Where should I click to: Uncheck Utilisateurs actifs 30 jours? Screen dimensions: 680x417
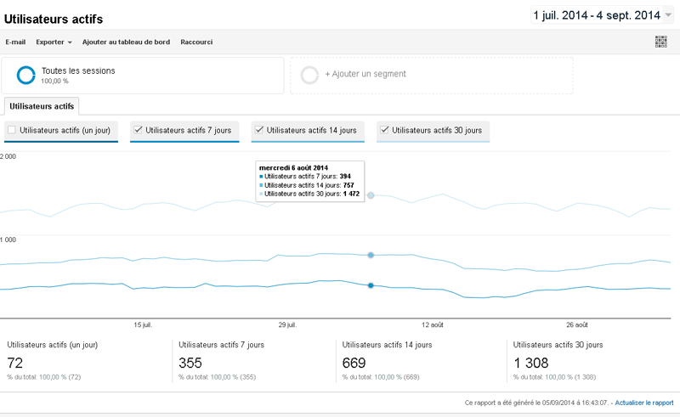384,130
